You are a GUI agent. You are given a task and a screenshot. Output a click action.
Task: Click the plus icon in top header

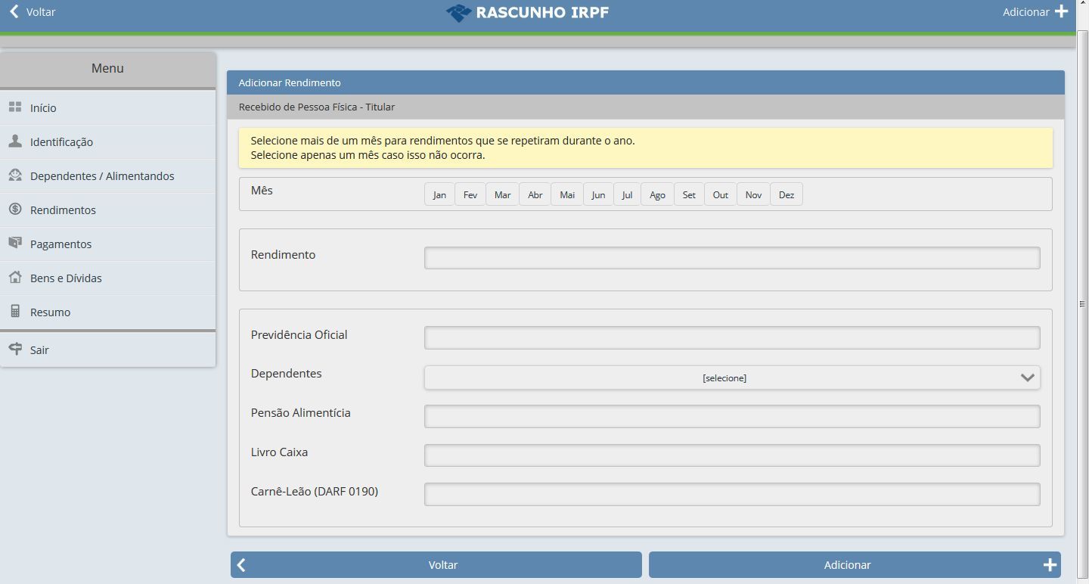pyautogui.click(x=1061, y=11)
